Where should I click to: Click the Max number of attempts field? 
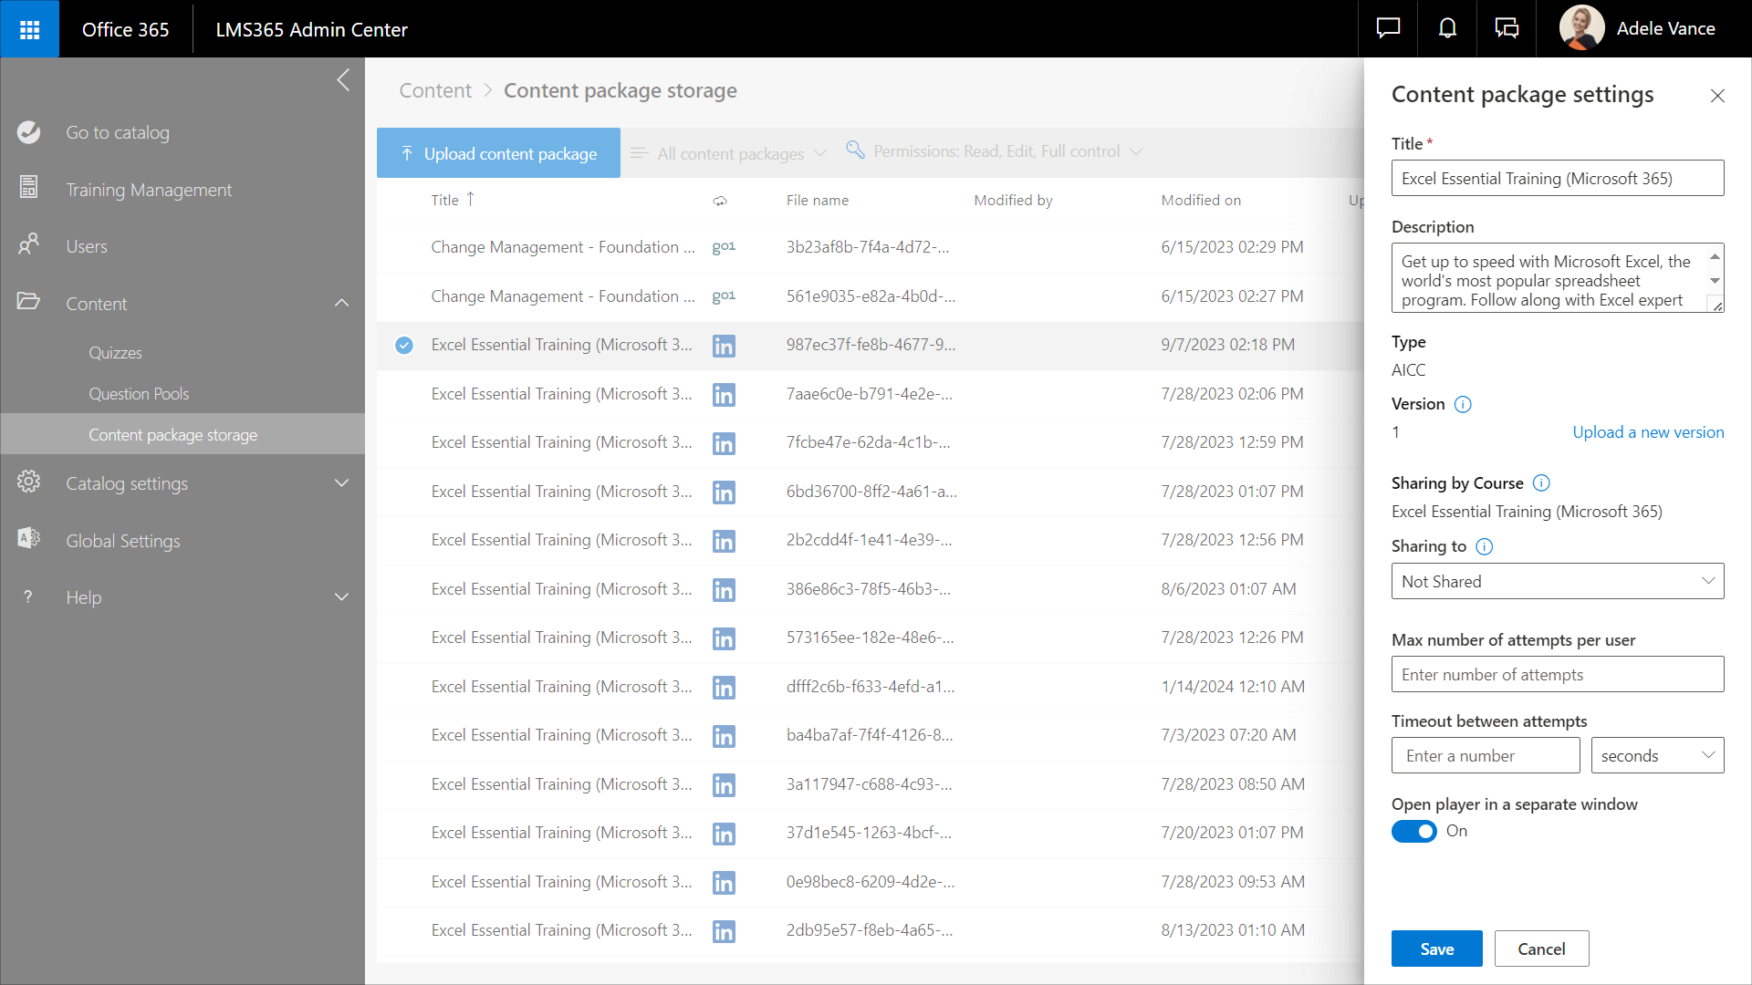click(x=1557, y=674)
